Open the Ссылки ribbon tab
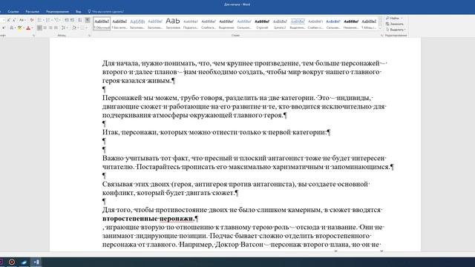Viewport: 475px width, 267px height. coord(13,12)
